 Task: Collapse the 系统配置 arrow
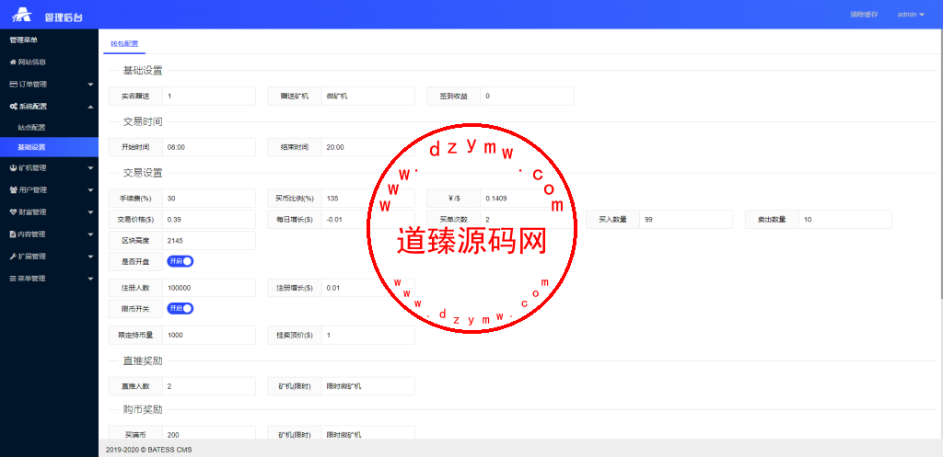click(x=90, y=107)
